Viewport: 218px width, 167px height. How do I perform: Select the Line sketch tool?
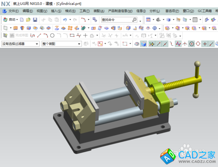(x=39, y=36)
